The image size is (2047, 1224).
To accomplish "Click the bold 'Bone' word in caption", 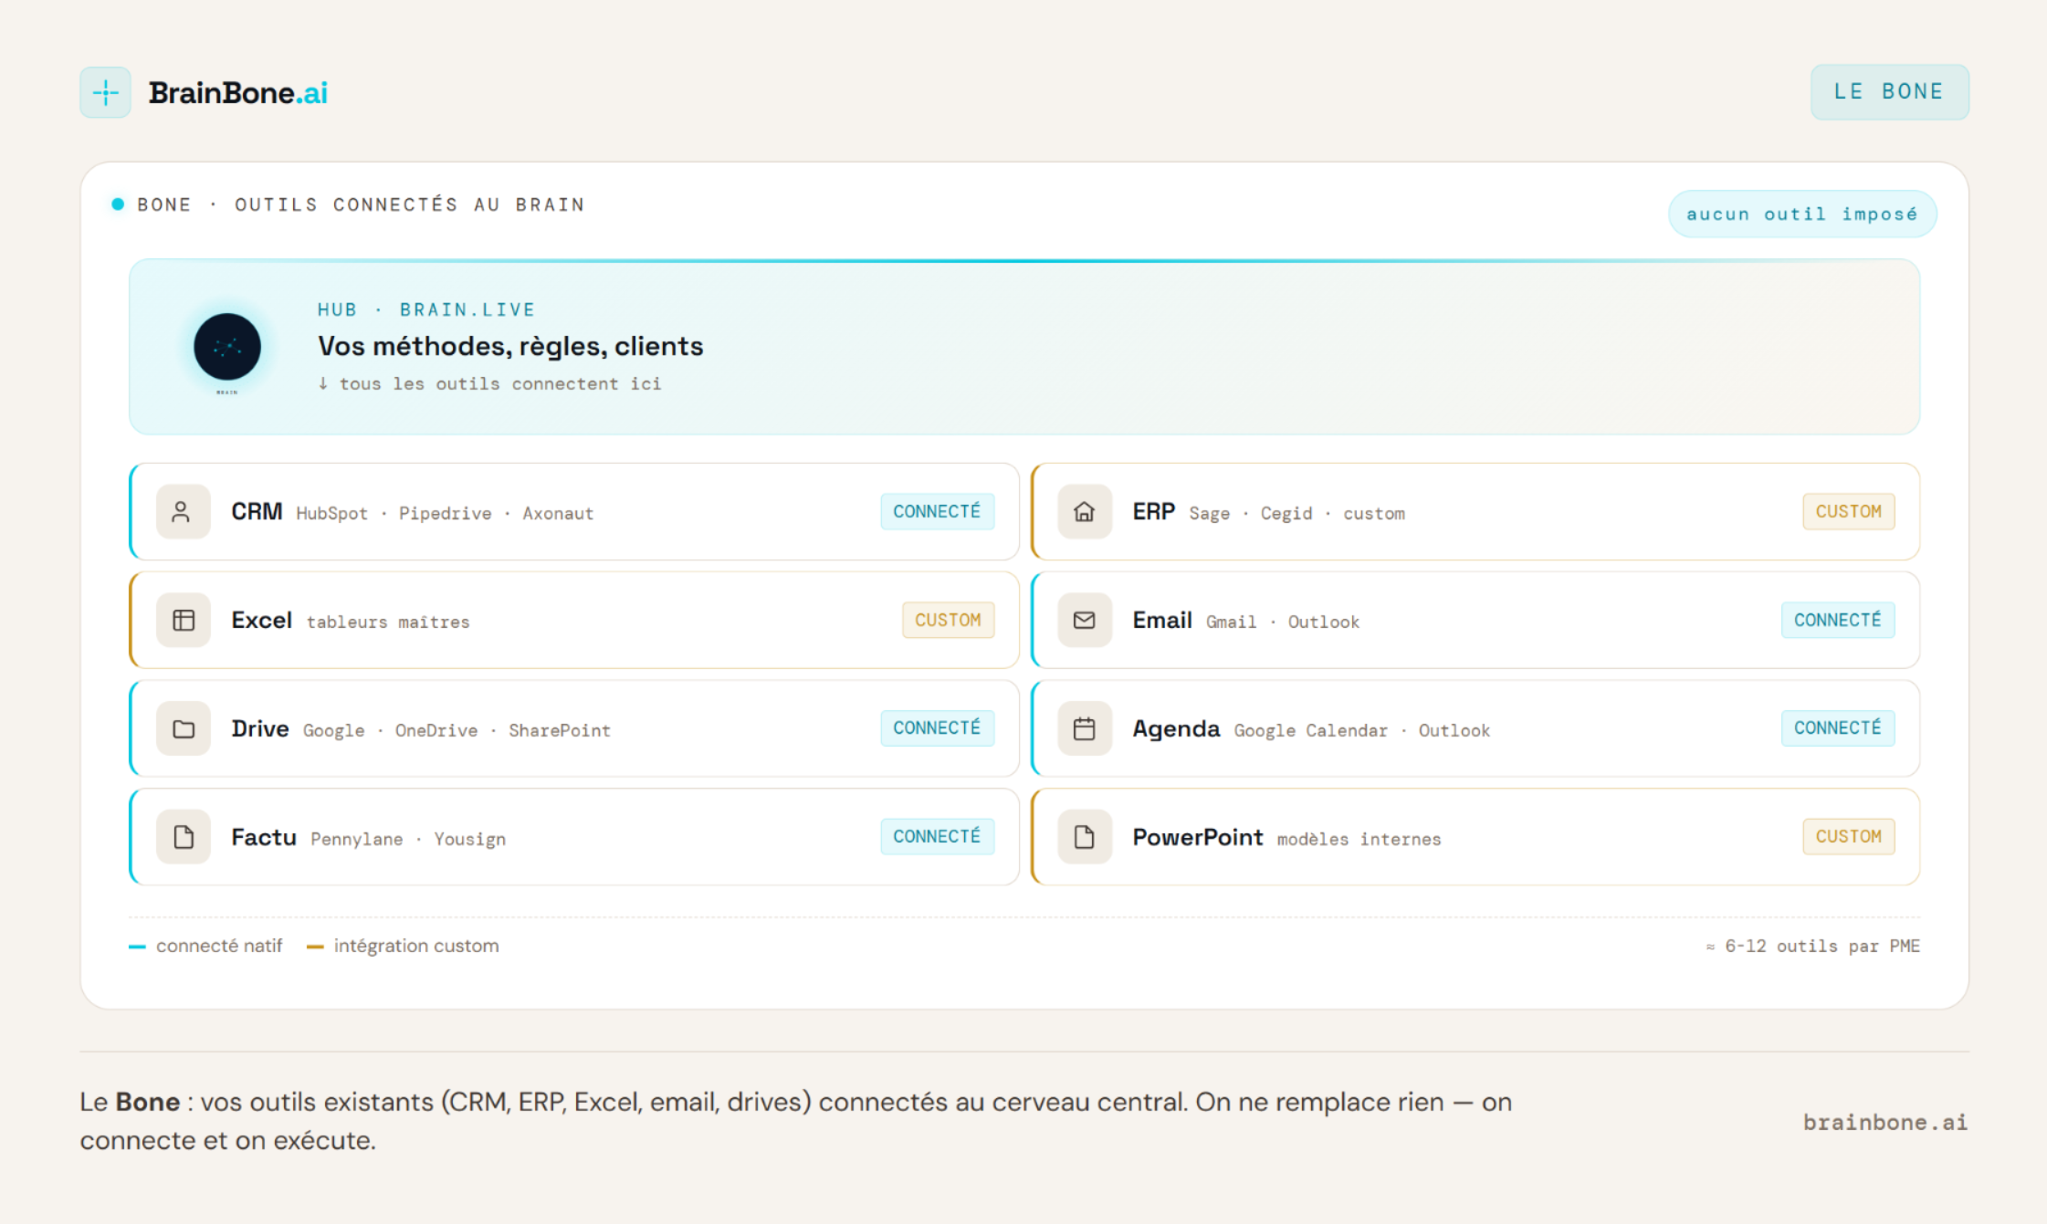I will pyautogui.click(x=148, y=1102).
